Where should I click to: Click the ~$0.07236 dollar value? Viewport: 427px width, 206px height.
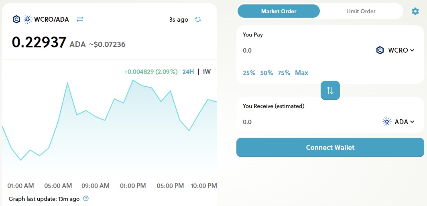pyautogui.click(x=107, y=45)
